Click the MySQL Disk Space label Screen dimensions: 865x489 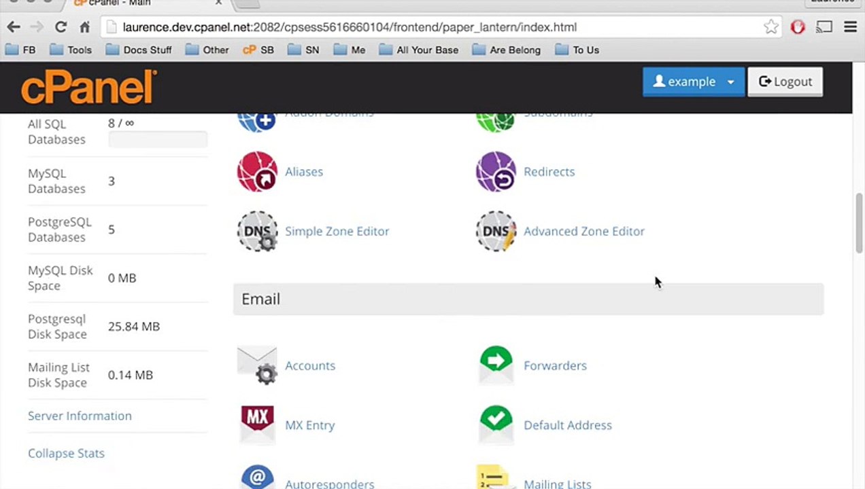click(x=61, y=278)
